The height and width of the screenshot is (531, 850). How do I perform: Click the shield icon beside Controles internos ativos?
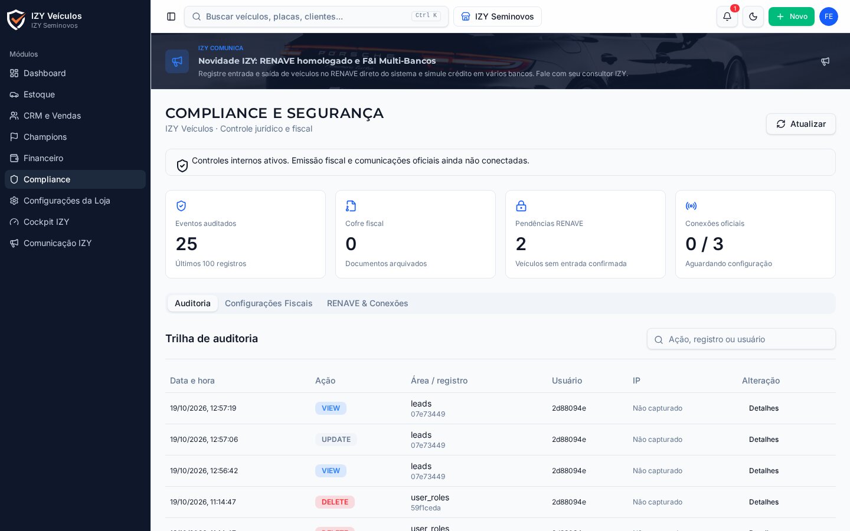click(182, 166)
